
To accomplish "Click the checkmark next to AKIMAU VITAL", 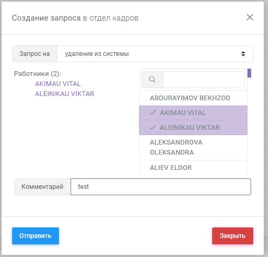I will (x=153, y=112).
